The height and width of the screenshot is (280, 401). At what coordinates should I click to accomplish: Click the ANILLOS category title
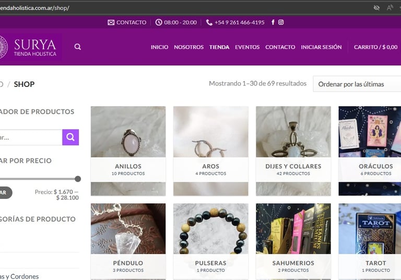[x=128, y=166]
